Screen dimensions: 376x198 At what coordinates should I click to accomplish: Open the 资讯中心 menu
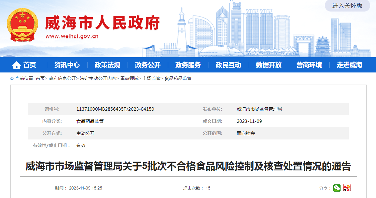pos(67,65)
